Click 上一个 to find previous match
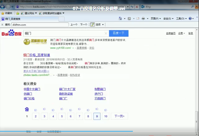Image resolution: width=199 pixels, height=136 pixels. 74,24
